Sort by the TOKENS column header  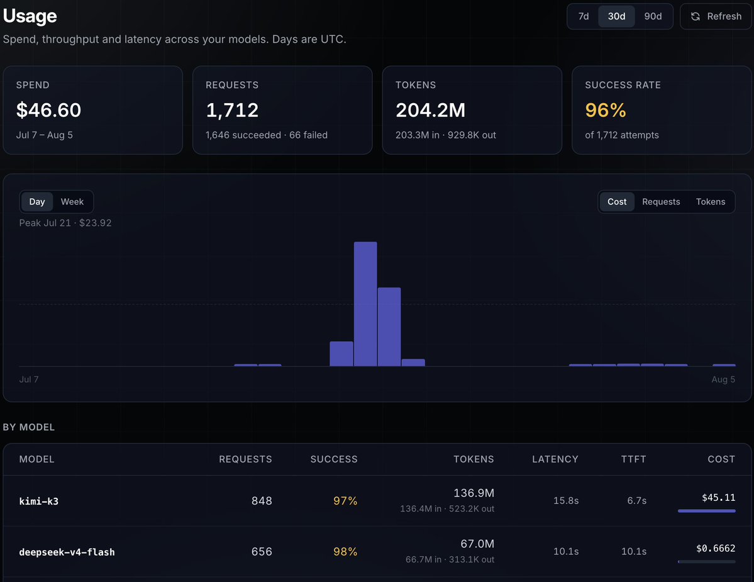coord(474,459)
